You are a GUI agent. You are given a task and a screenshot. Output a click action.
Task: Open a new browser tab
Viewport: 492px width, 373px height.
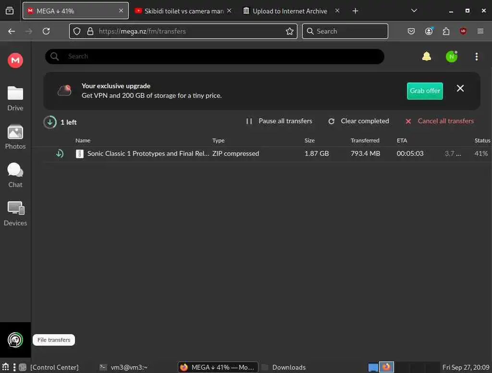pyautogui.click(x=355, y=11)
